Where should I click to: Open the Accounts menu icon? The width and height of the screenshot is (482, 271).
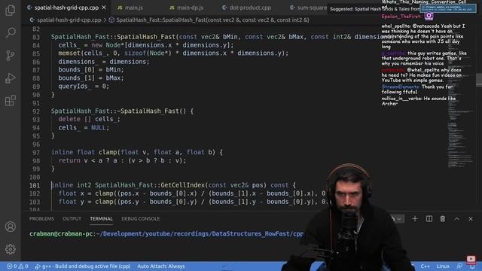coord(10,227)
